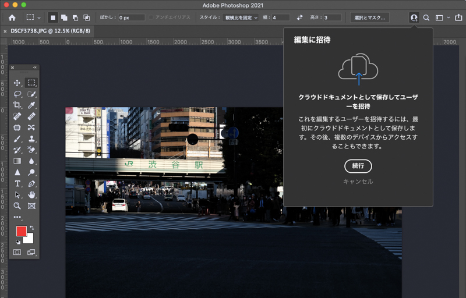
Task: Select the Content-Aware Move tool
Action: click(x=31, y=127)
